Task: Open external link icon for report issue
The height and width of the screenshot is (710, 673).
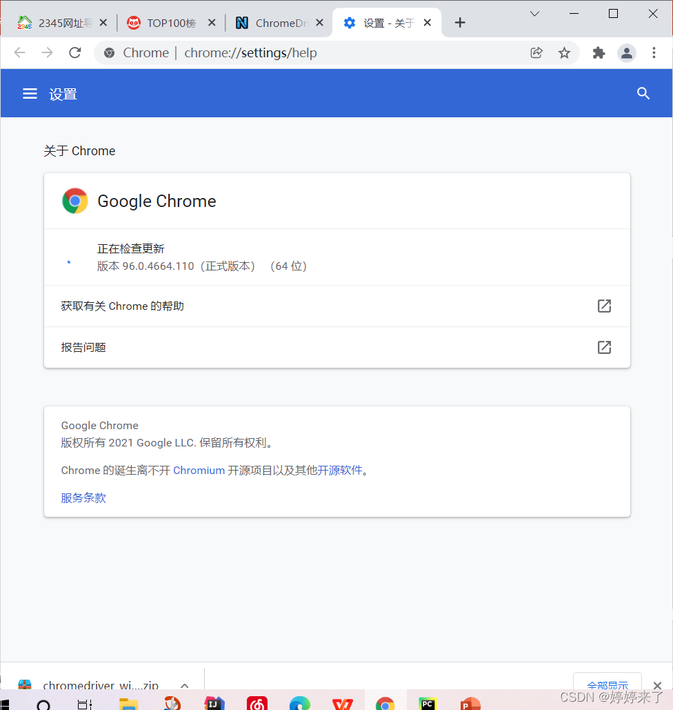Action: [x=604, y=347]
